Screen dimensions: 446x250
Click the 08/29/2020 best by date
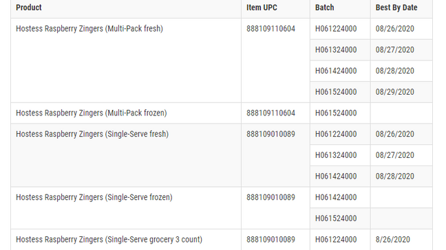(395, 92)
